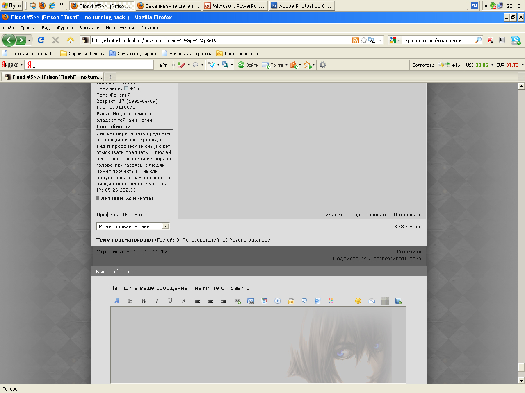Open the Правка menu

[28, 28]
